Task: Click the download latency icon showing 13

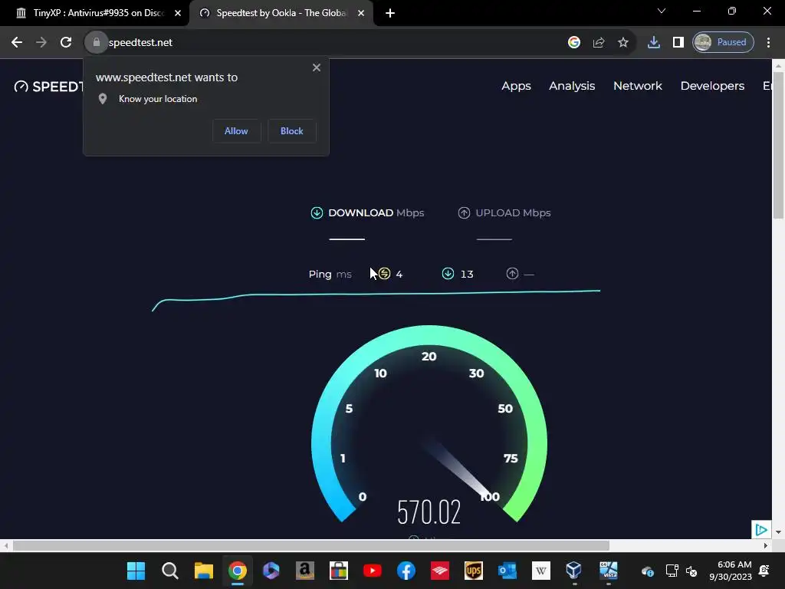Action: (x=448, y=274)
